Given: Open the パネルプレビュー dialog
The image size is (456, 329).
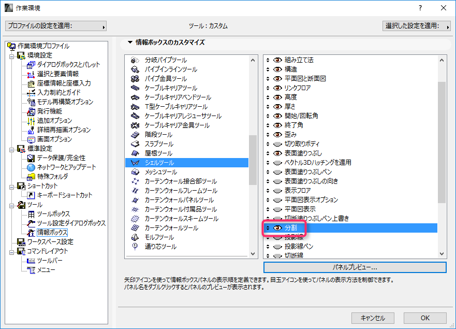Looking at the screenshot, I should click(x=355, y=267).
